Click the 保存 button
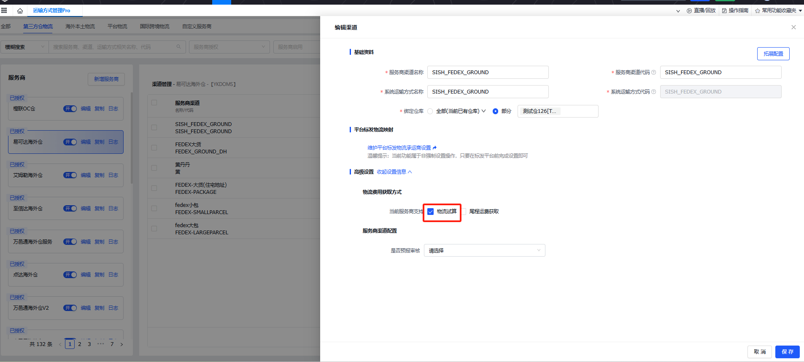 pos(787,351)
